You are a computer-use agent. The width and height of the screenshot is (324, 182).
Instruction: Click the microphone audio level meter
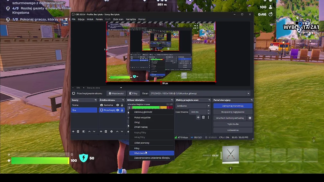(x=152, y=108)
